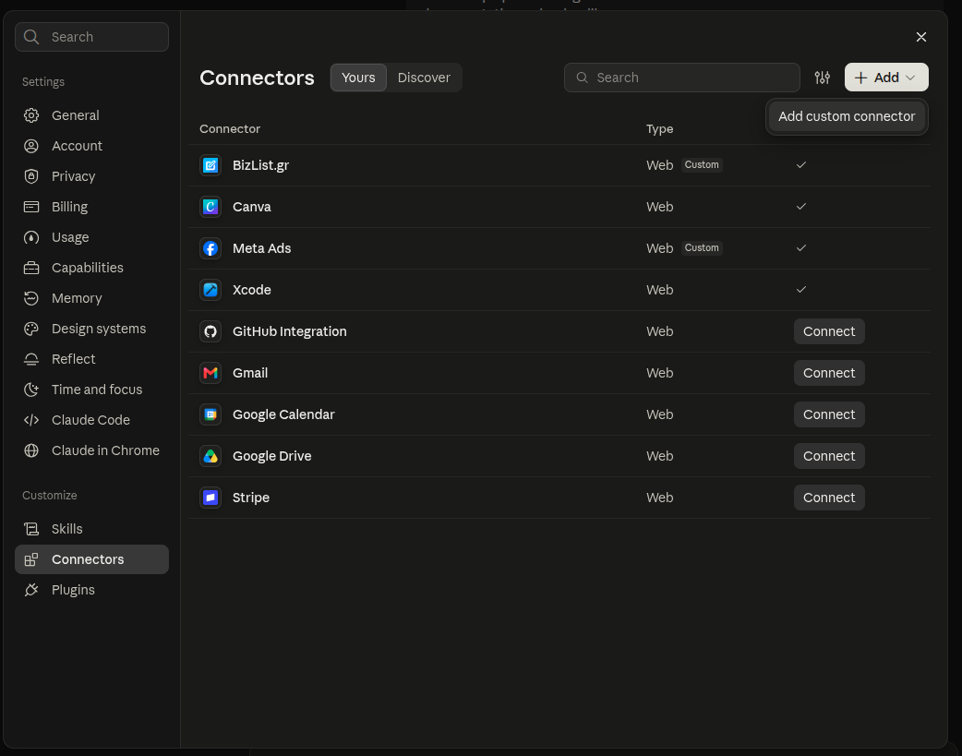Open the Billing section

[92, 207]
